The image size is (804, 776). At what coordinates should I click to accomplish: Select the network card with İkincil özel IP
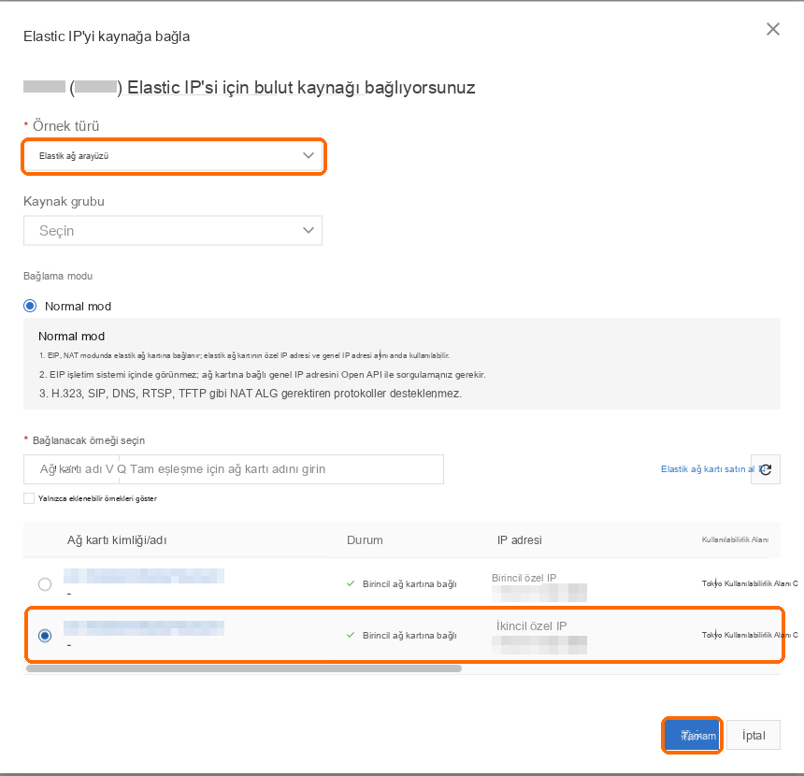pos(45,636)
